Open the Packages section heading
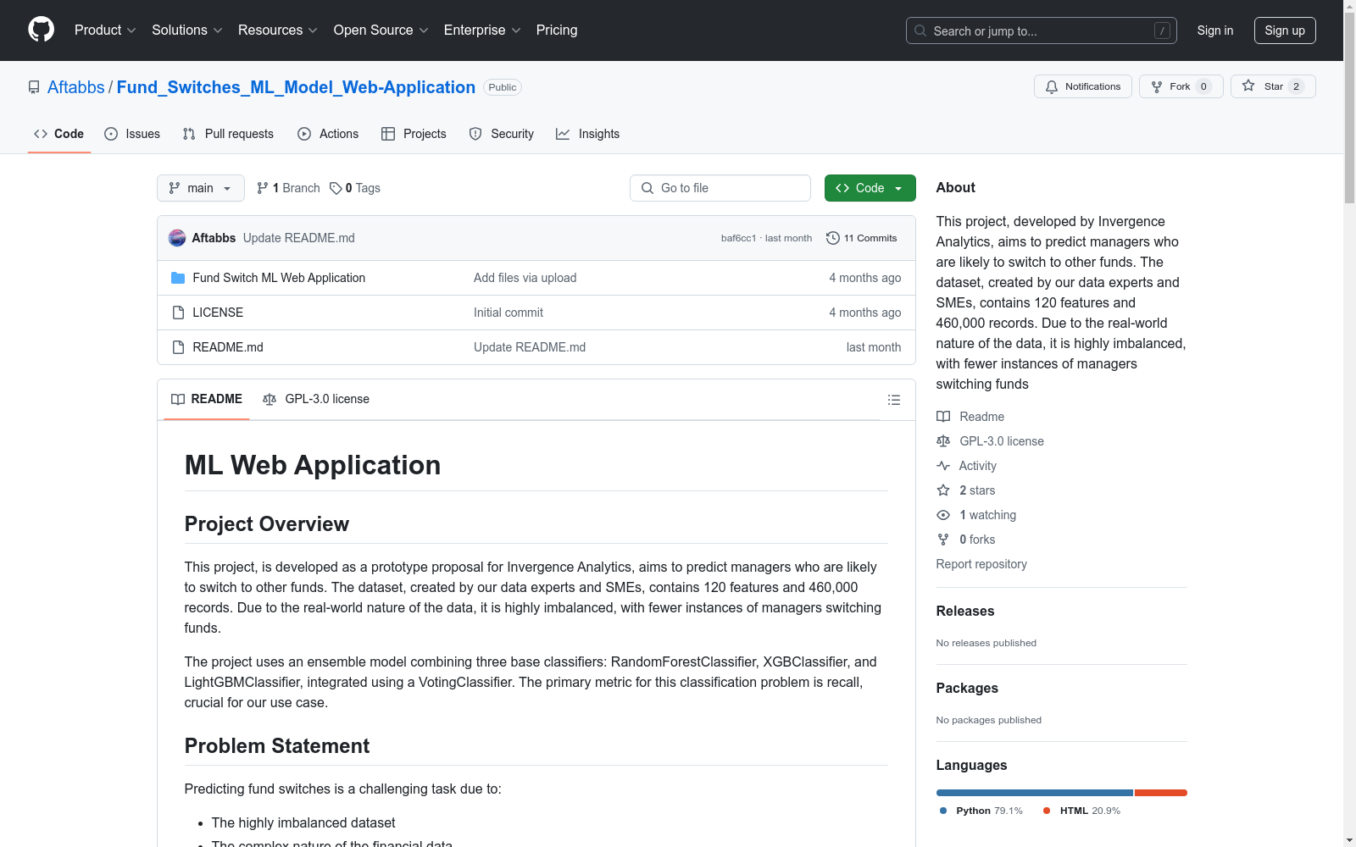The image size is (1356, 847). (967, 688)
